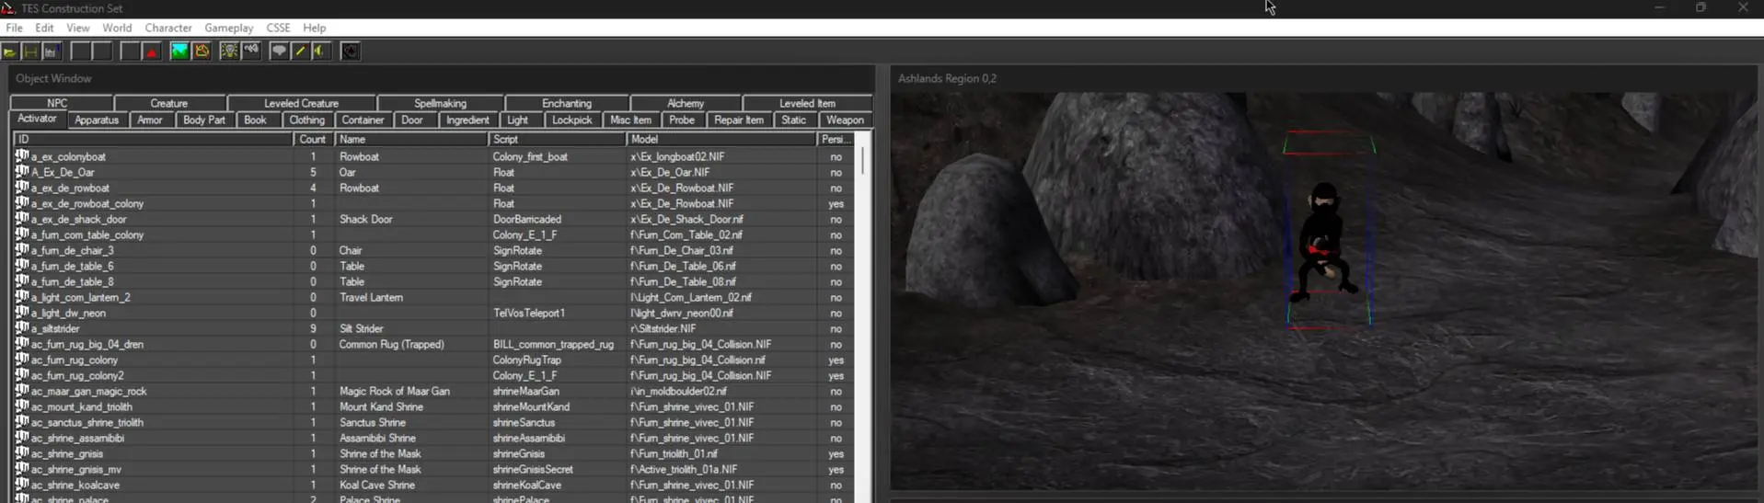The image size is (1764, 503).
Task: Click the activator icon beside ac_shrine_gnisis
Action: (x=22, y=453)
